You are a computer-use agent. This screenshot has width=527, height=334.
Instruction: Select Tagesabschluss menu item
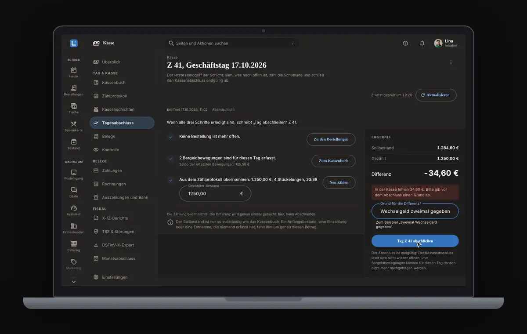click(x=122, y=123)
